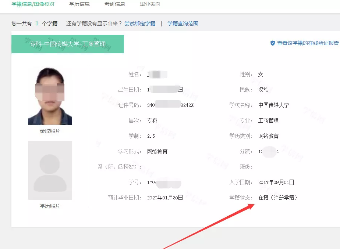Click the 专业 field showing 工商管理
Viewport: 340px width, 249px height.
click(x=269, y=120)
